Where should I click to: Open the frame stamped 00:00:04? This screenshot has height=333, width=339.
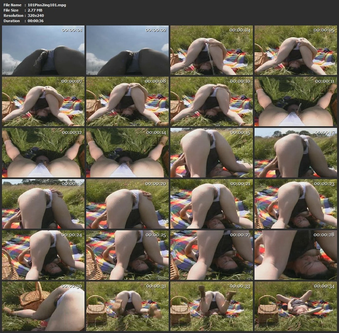coord(211,50)
